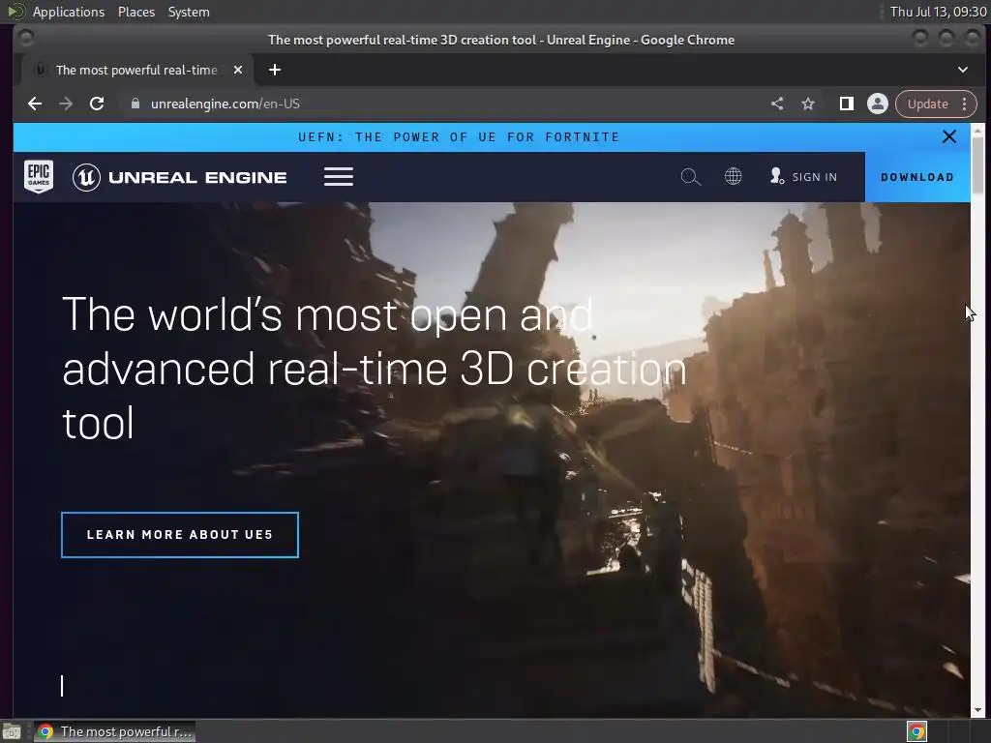Screen dimensions: 991x743
Task: Share this page via share icon
Action: (x=777, y=104)
